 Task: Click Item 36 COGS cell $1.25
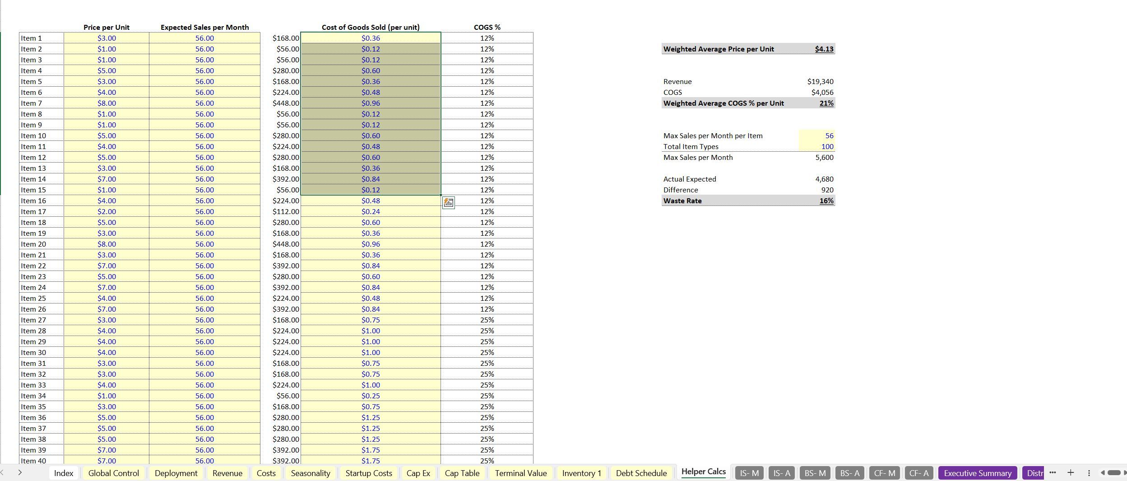point(371,417)
